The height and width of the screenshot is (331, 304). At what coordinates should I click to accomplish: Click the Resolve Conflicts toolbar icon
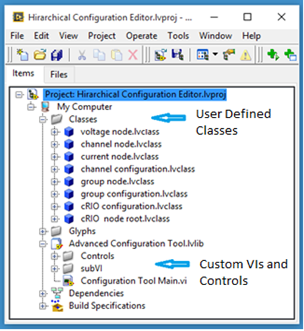tap(229, 55)
